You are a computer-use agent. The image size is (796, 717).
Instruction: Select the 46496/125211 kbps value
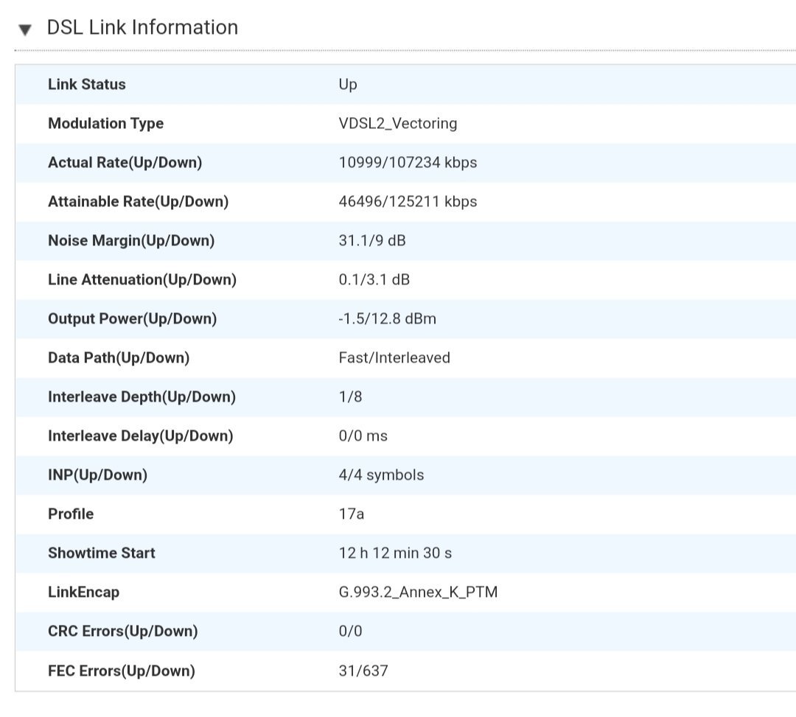[408, 201]
